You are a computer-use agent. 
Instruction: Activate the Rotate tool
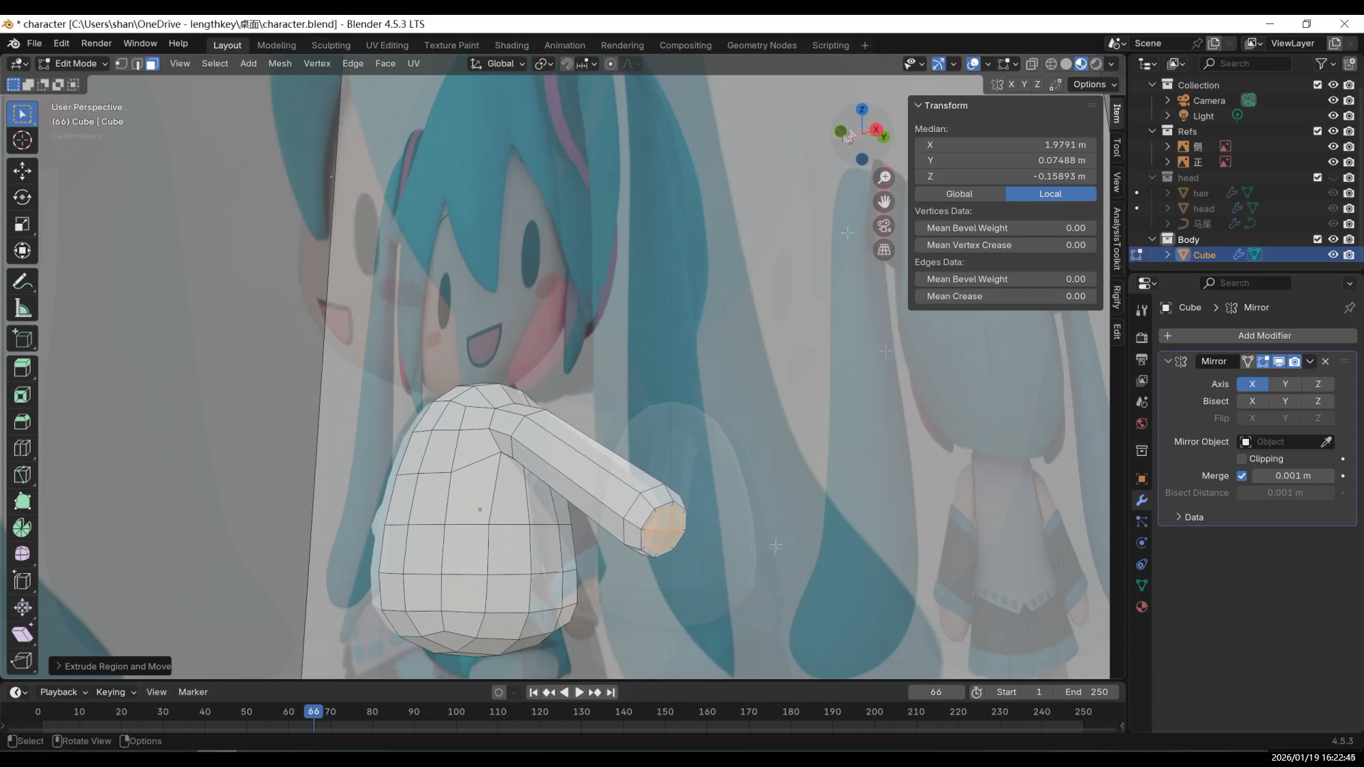(22, 197)
